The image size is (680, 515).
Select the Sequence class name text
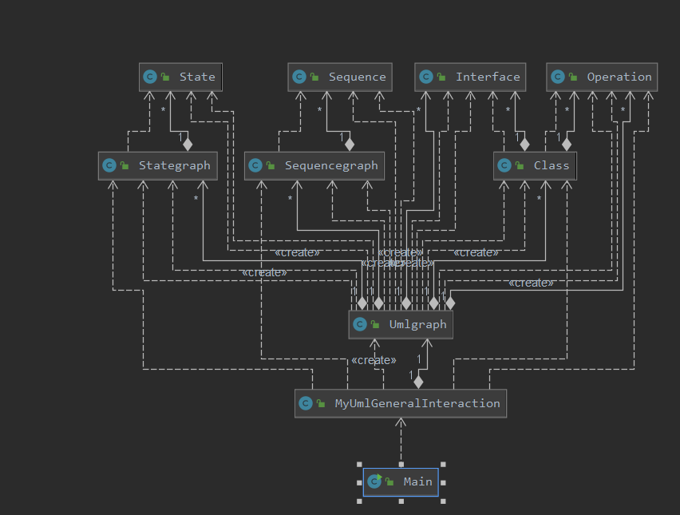click(x=358, y=77)
